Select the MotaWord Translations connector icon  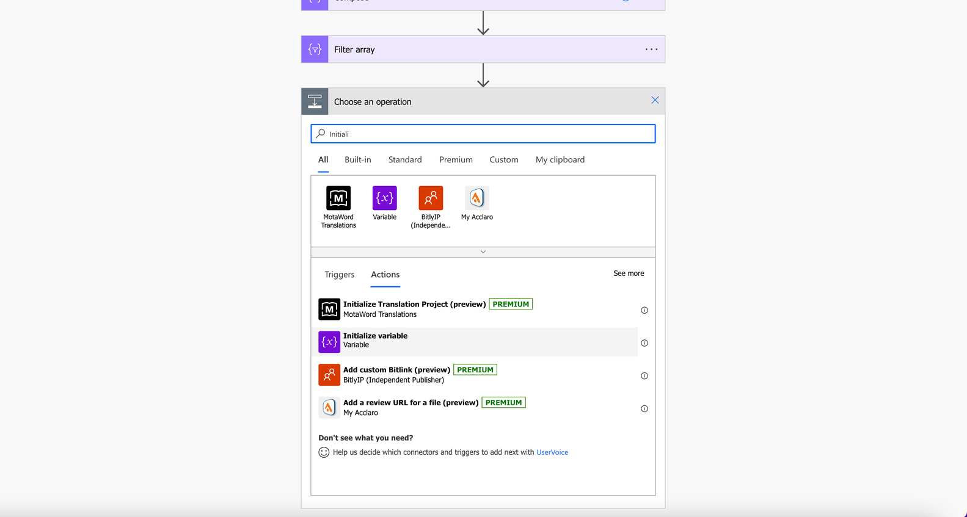[338, 198]
